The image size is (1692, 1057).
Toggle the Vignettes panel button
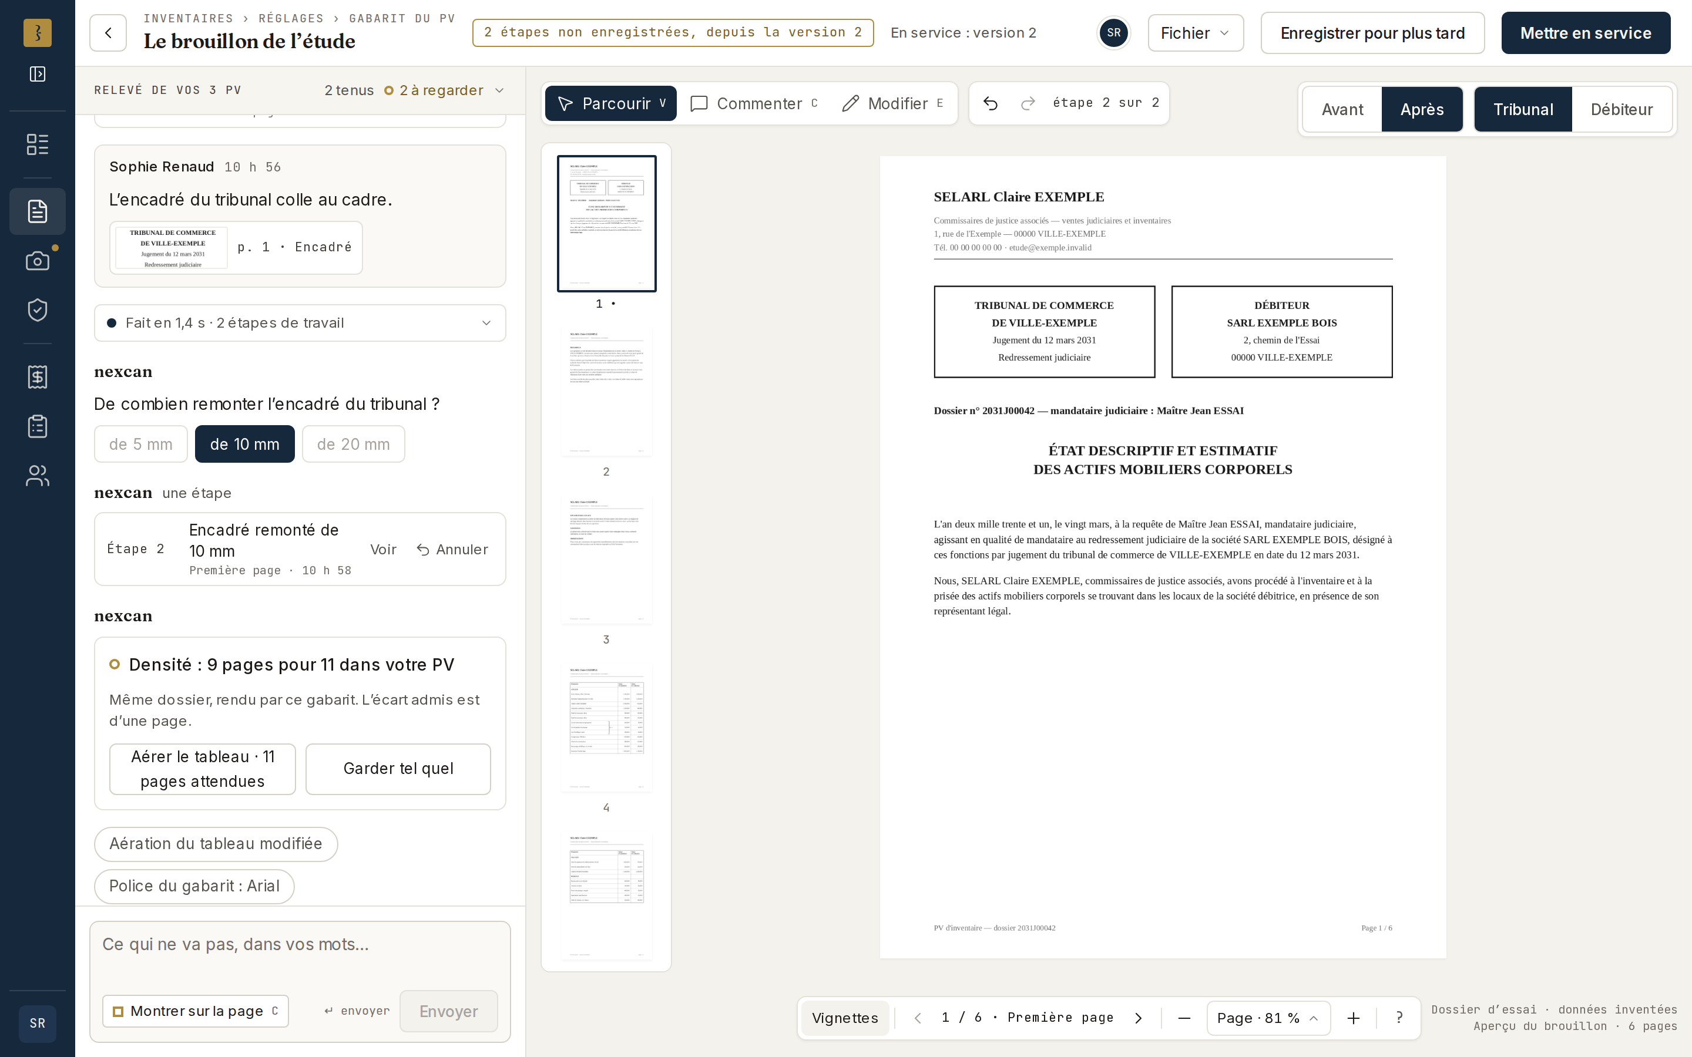point(845,1018)
